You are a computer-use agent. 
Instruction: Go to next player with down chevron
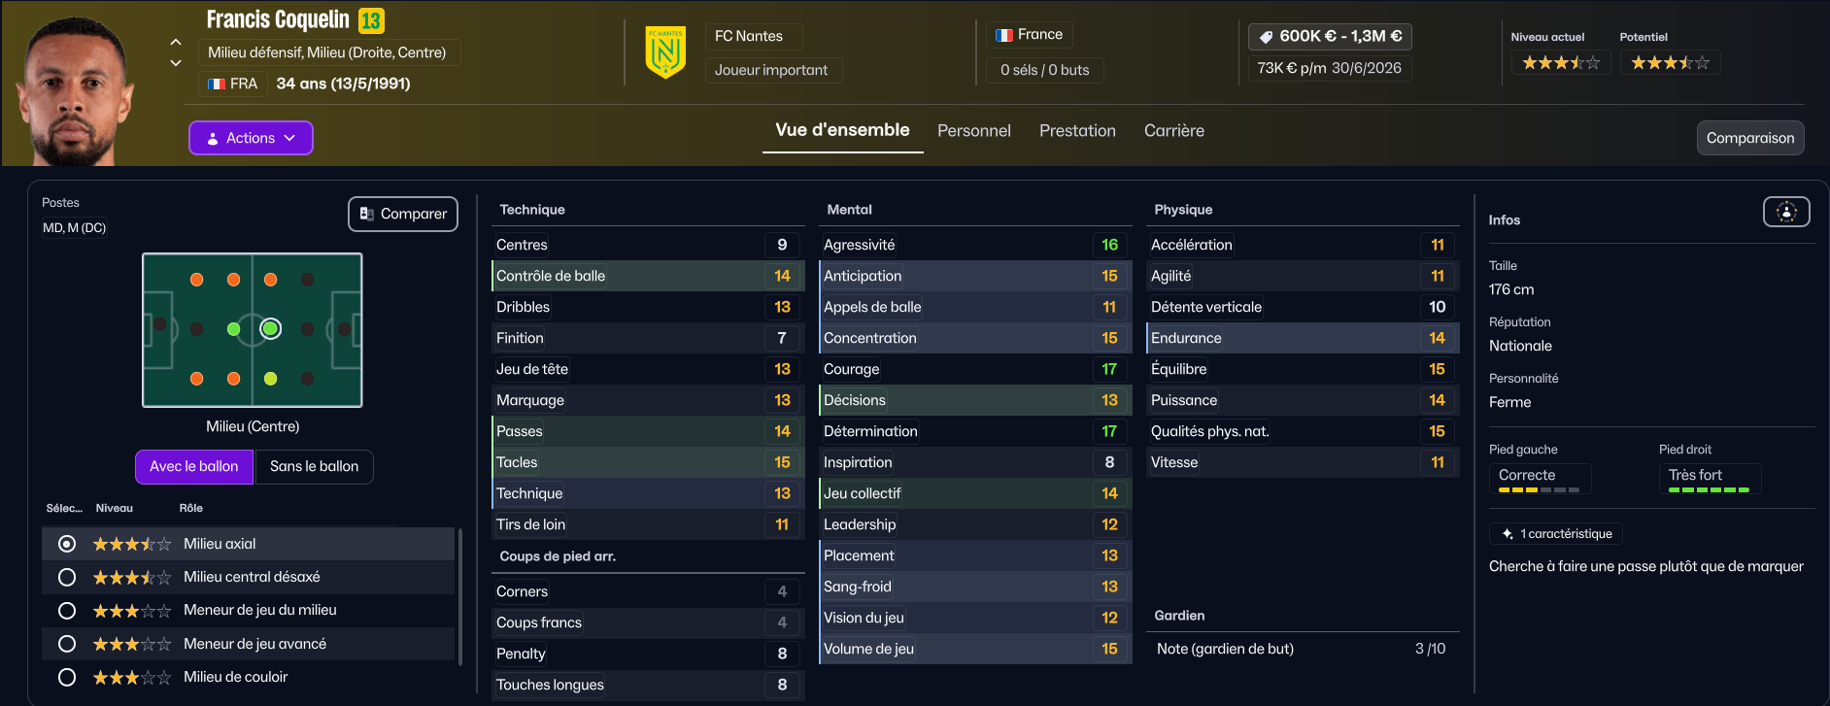click(x=176, y=63)
